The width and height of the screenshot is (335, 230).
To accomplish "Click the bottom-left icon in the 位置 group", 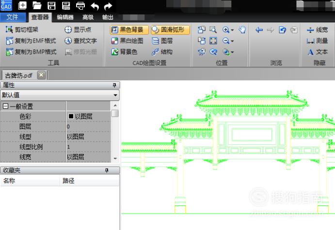I will point(202,52).
